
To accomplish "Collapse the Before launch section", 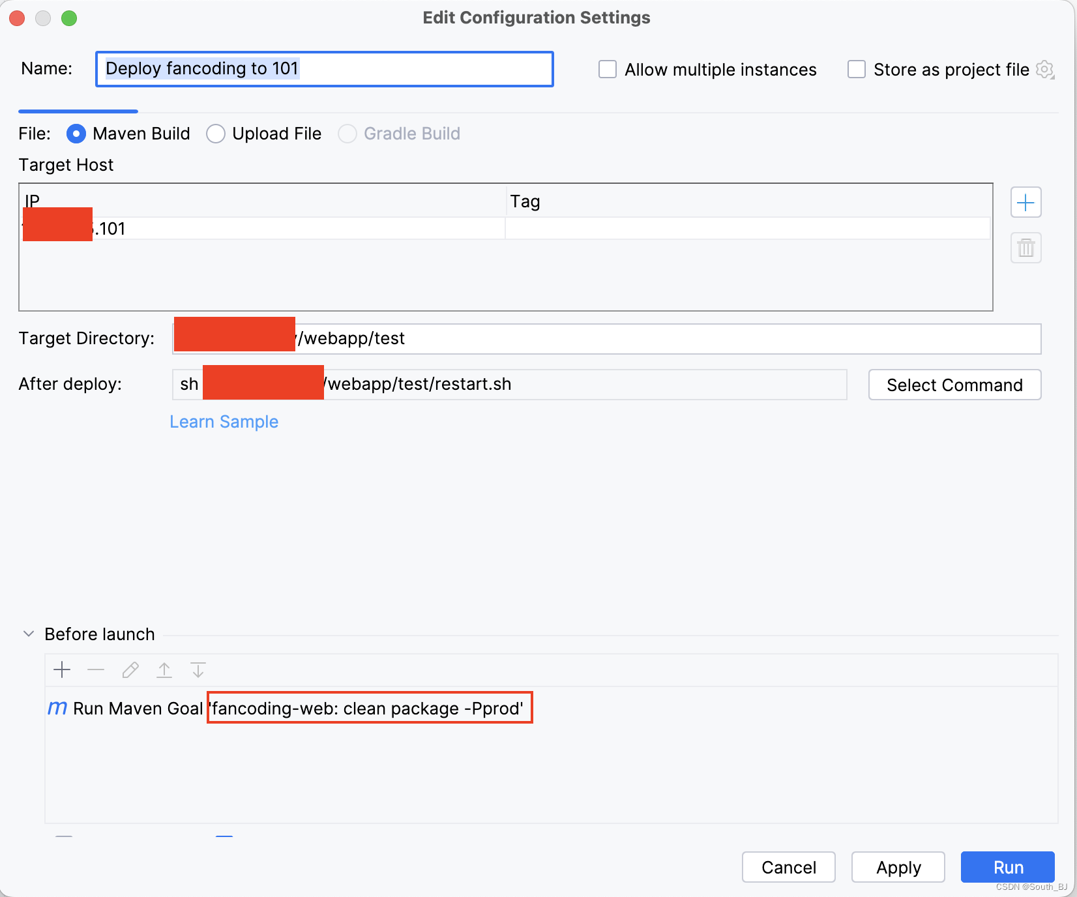I will (29, 634).
